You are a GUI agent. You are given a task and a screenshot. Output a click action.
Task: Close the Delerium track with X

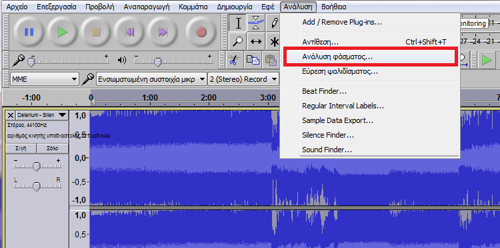point(11,115)
